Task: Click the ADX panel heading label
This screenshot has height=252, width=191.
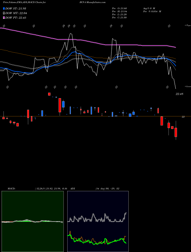Action: pyautogui.click(x=73, y=189)
